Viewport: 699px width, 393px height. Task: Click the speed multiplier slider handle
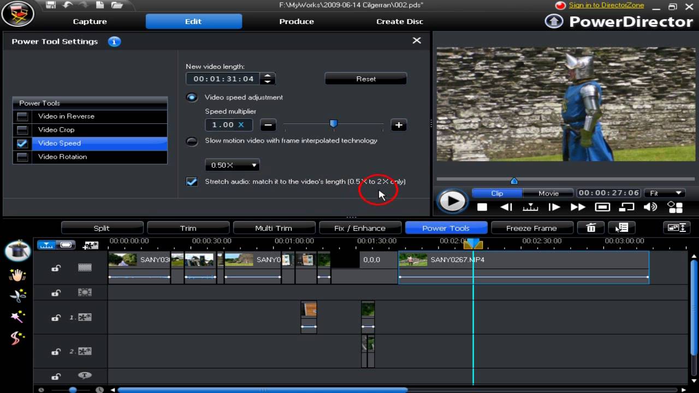[333, 124]
